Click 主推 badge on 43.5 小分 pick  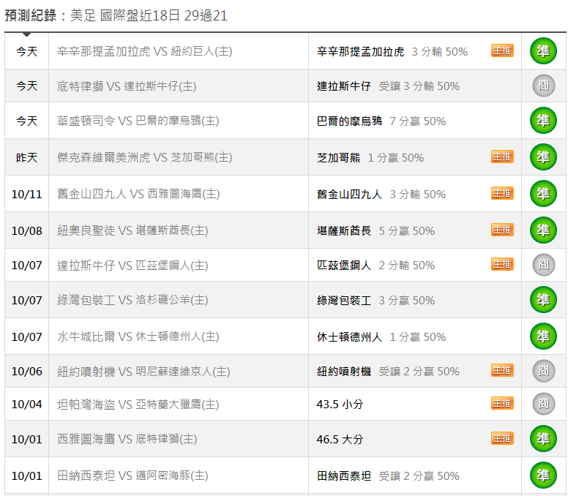pos(502,403)
